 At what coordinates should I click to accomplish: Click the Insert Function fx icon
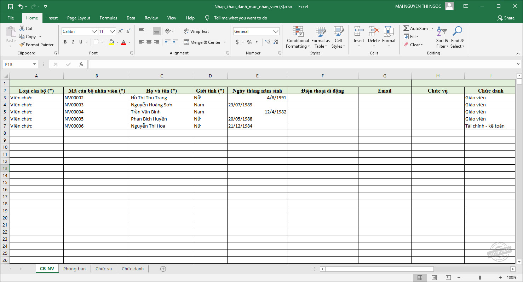pos(81,64)
